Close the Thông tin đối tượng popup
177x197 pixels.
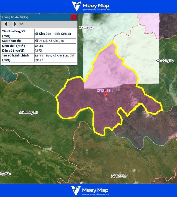[73, 17]
